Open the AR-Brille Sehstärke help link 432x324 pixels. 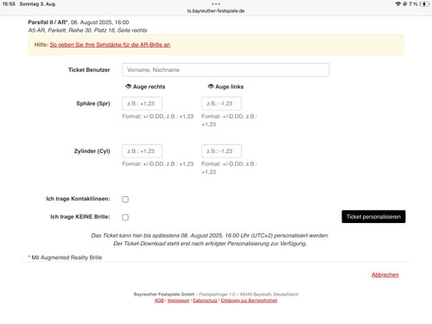click(110, 45)
